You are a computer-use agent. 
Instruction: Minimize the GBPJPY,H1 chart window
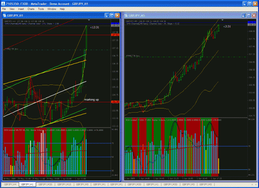coord(107,15)
